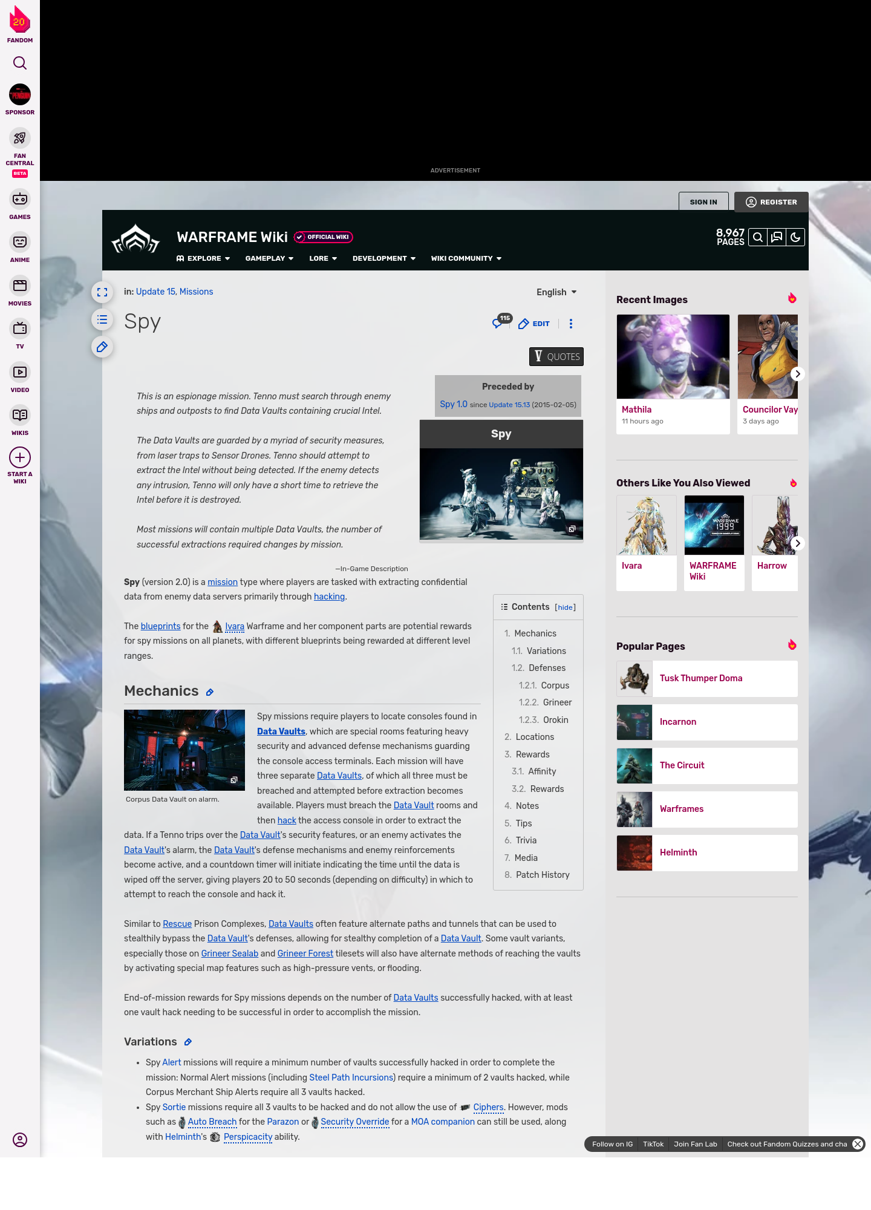Open the Gameplay dropdown menu
This screenshot has height=1210, width=871.
[269, 258]
